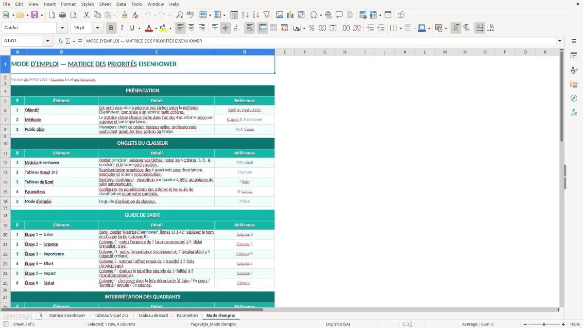Cut selection with the scissors icon

pyautogui.click(x=86, y=15)
